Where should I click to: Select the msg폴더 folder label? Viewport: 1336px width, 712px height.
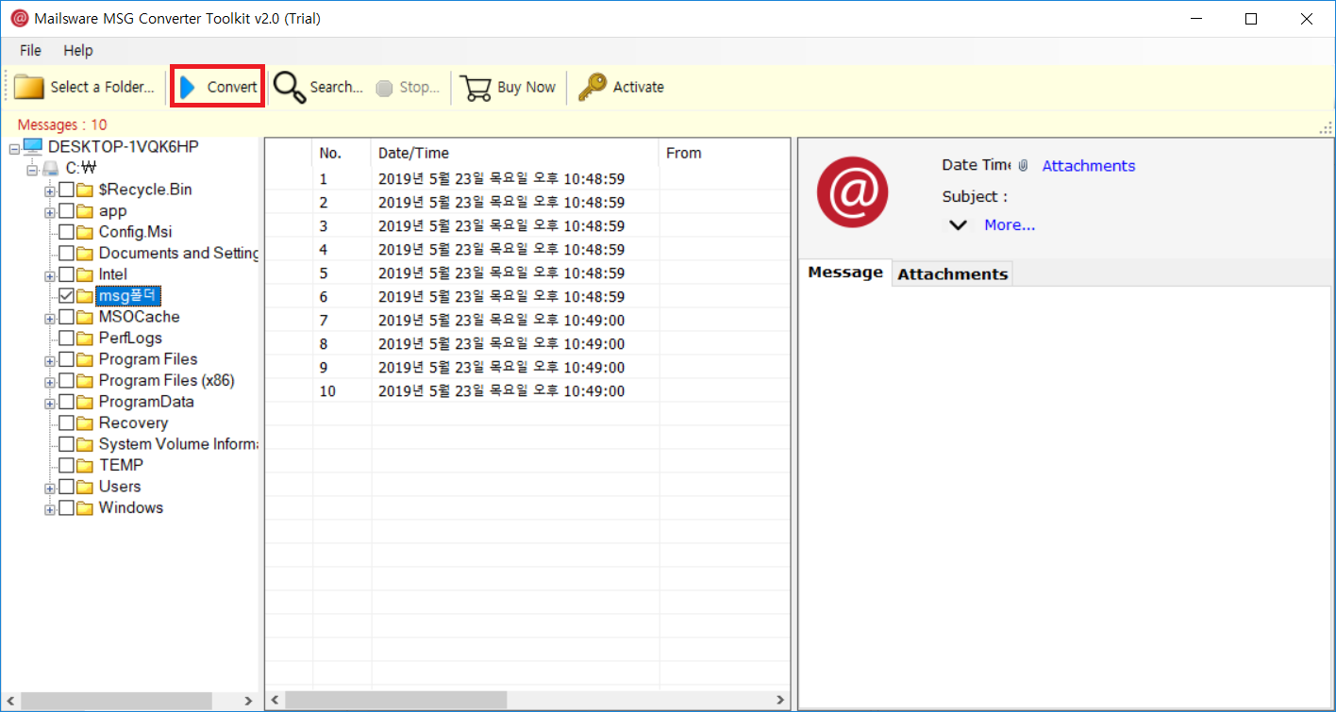[129, 296]
